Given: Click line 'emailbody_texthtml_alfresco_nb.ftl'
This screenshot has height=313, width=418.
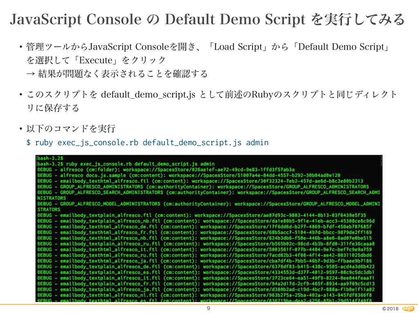Looking at the screenshot, I should tap(204, 238).
